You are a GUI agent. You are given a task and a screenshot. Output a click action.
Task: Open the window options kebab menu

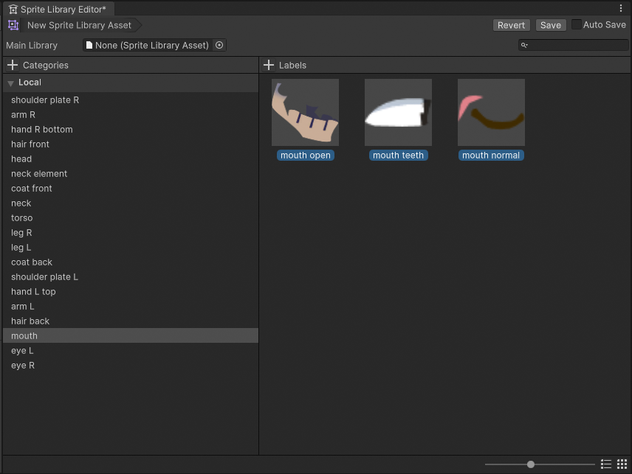coord(621,8)
